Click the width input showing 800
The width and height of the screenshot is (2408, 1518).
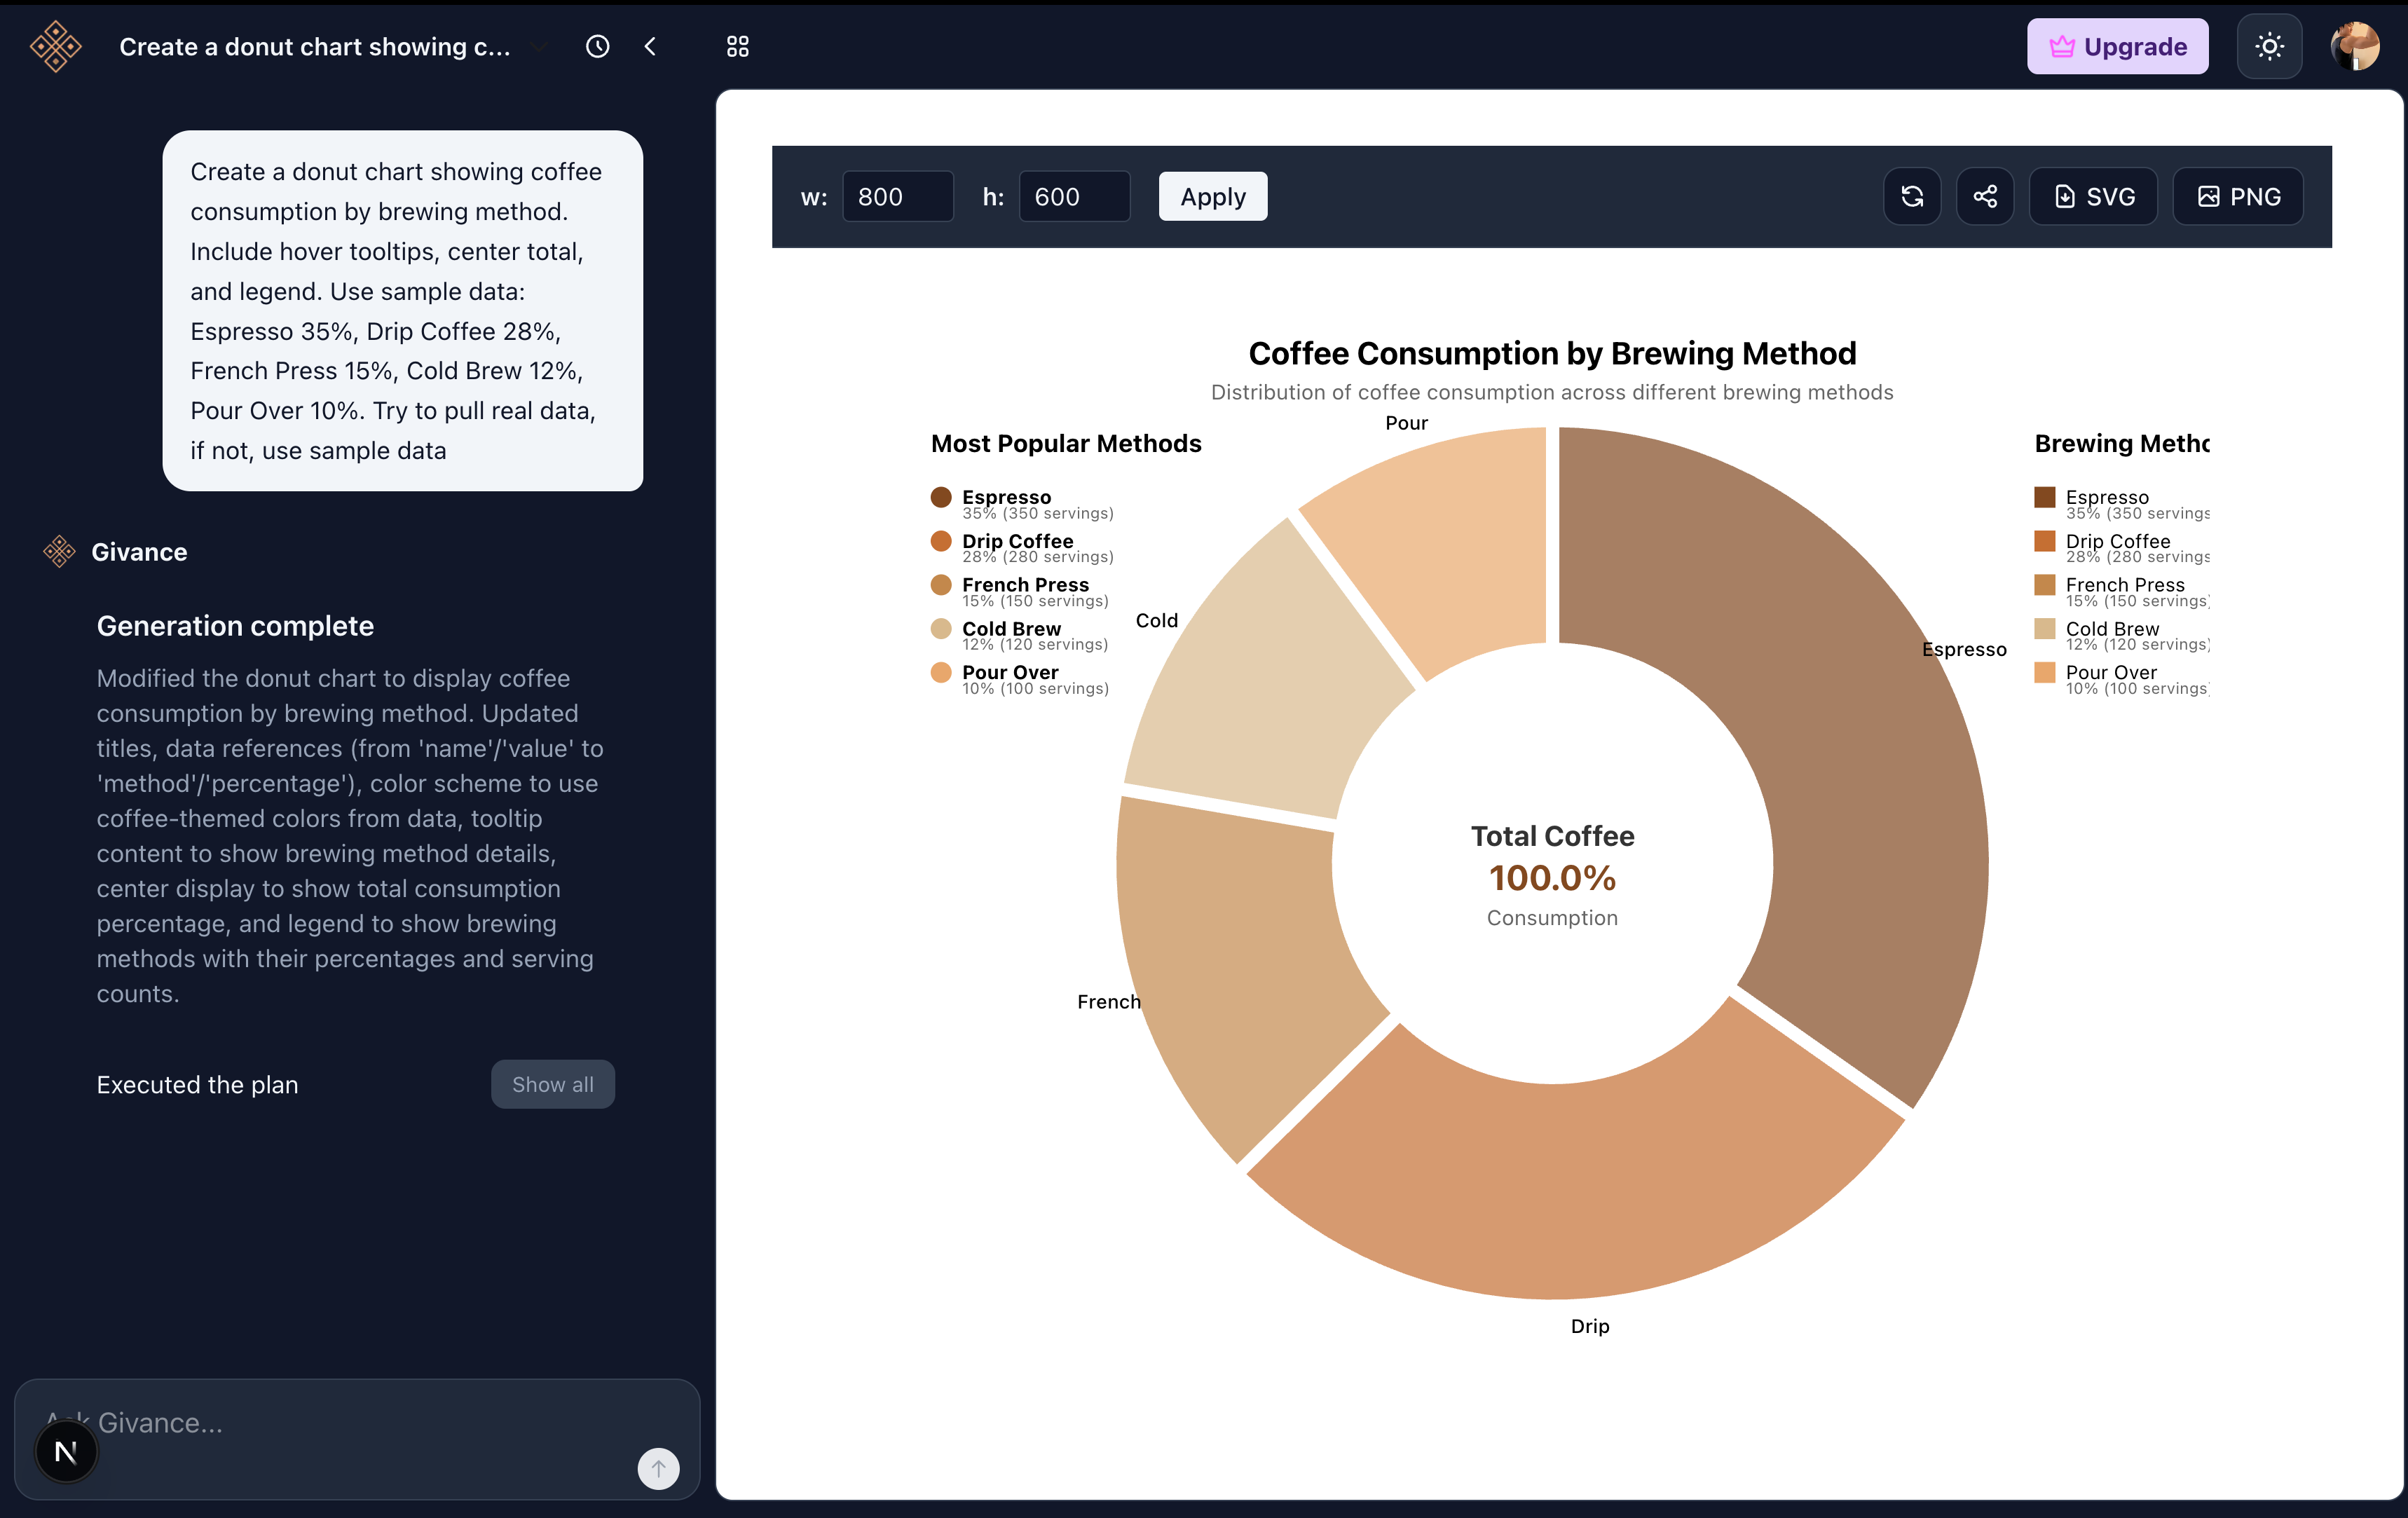coord(897,197)
